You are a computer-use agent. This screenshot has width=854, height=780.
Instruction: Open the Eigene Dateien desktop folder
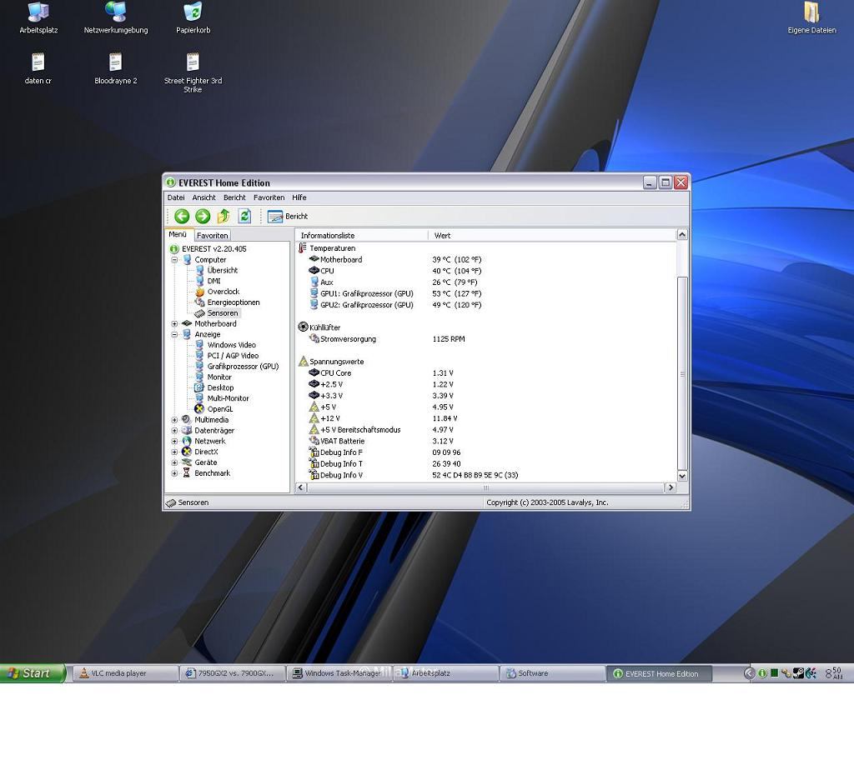pos(811,18)
